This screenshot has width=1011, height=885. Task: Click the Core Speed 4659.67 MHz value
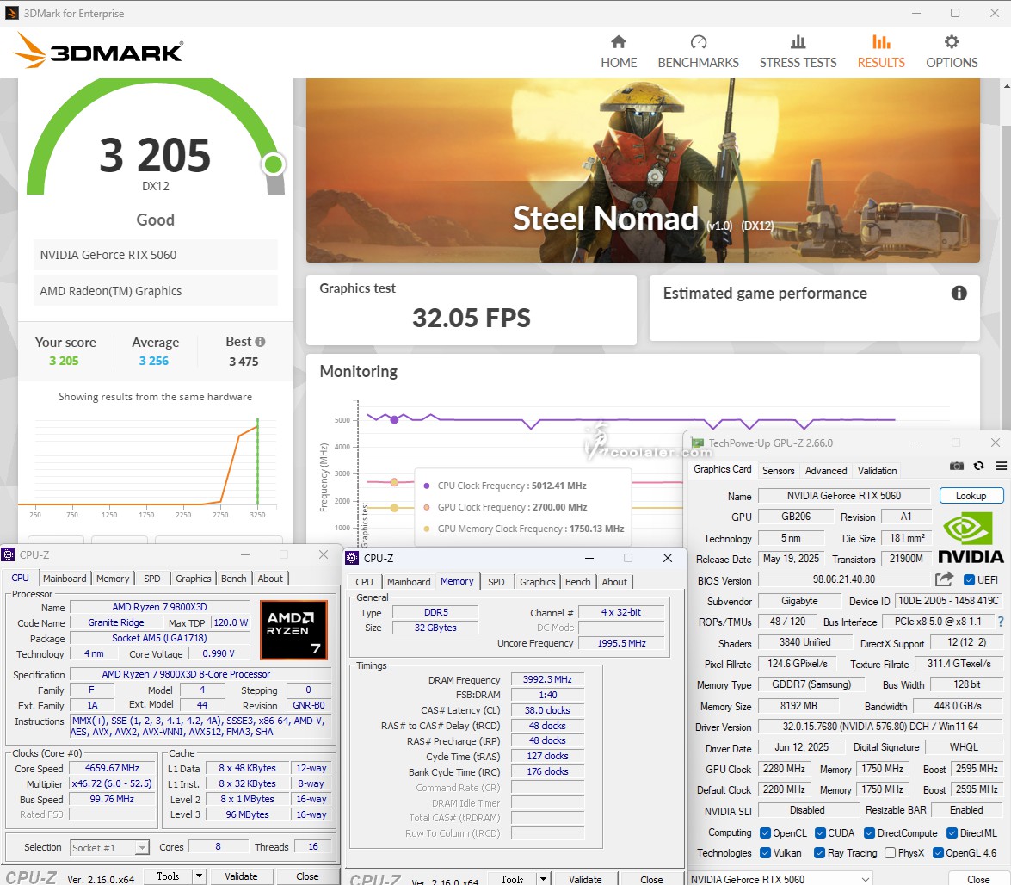click(112, 768)
